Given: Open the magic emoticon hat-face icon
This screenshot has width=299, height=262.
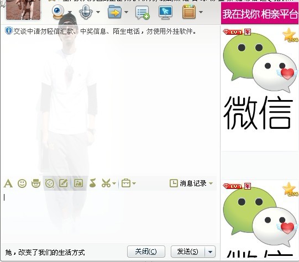Looking at the screenshot, I should tap(36, 184).
